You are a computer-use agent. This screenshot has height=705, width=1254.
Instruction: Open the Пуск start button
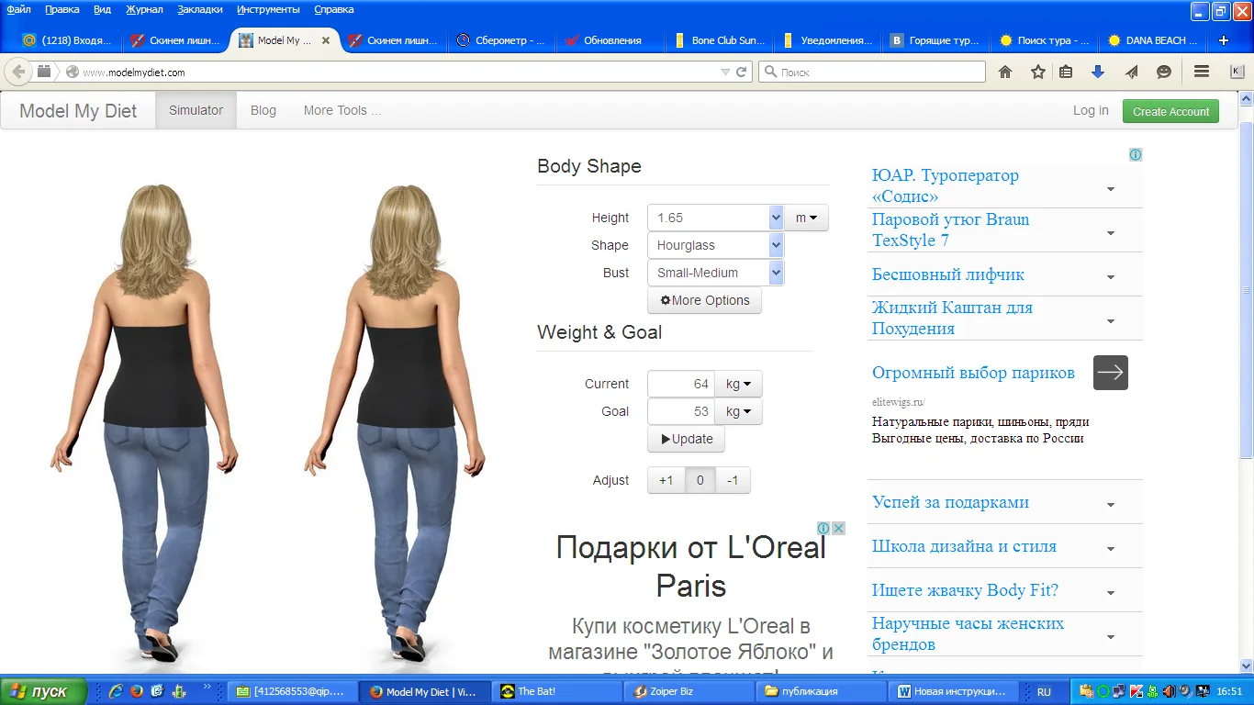44,691
